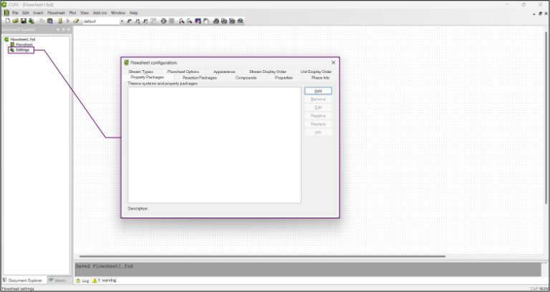Click the second magnifier zoom icon
Viewport: 550px width, 292px height.
tap(189, 21)
